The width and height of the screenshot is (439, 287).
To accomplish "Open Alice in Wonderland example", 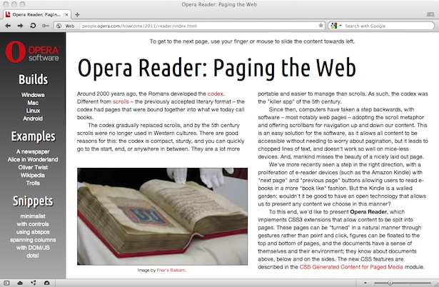I will click(x=33, y=159).
